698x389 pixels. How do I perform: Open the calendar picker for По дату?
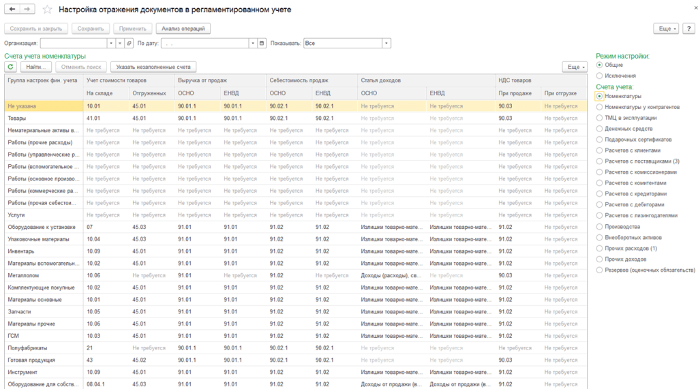262,43
